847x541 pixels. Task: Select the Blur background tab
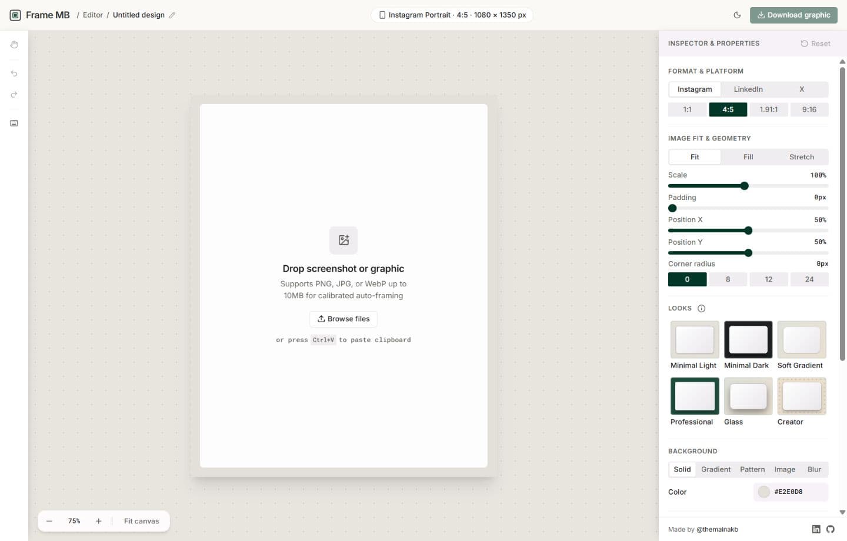tap(814, 469)
